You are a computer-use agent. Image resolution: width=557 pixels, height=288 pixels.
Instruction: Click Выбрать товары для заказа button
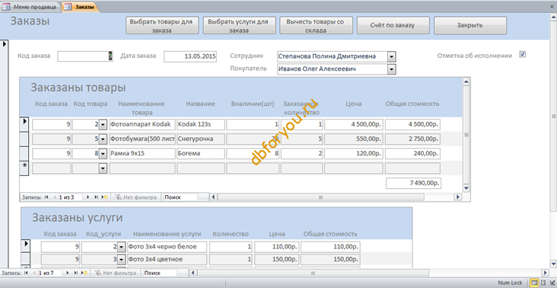click(162, 26)
